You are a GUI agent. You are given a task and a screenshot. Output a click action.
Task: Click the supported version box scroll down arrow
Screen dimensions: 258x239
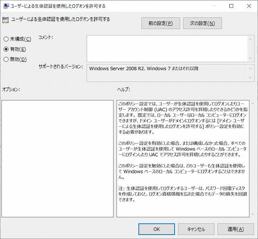coord(250,77)
